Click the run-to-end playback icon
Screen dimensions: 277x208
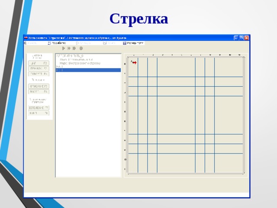coord(74,48)
